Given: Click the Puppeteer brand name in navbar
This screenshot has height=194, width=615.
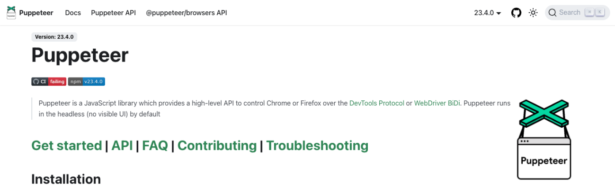Looking at the screenshot, I should (x=36, y=13).
